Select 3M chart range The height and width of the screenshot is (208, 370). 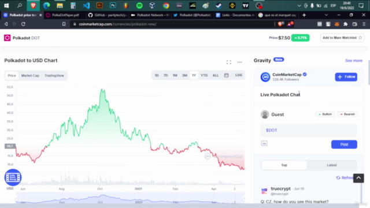[184, 75]
